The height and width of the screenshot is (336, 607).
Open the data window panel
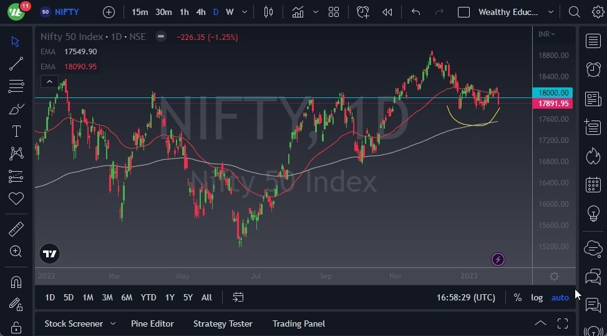[x=593, y=127]
